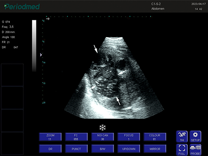Adjust the ZOOM 11 setting

point(50,137)
